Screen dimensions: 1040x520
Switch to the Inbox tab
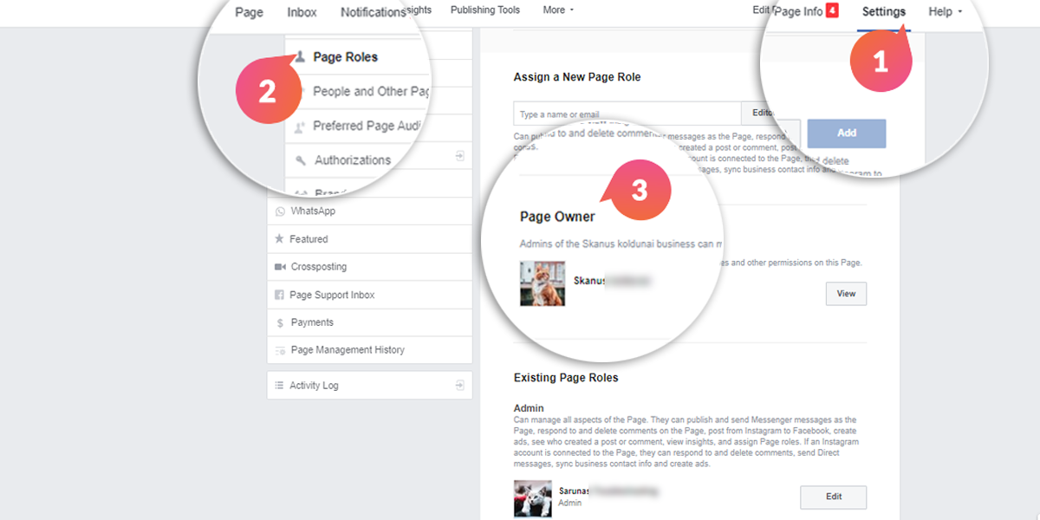tap(302, 12)
